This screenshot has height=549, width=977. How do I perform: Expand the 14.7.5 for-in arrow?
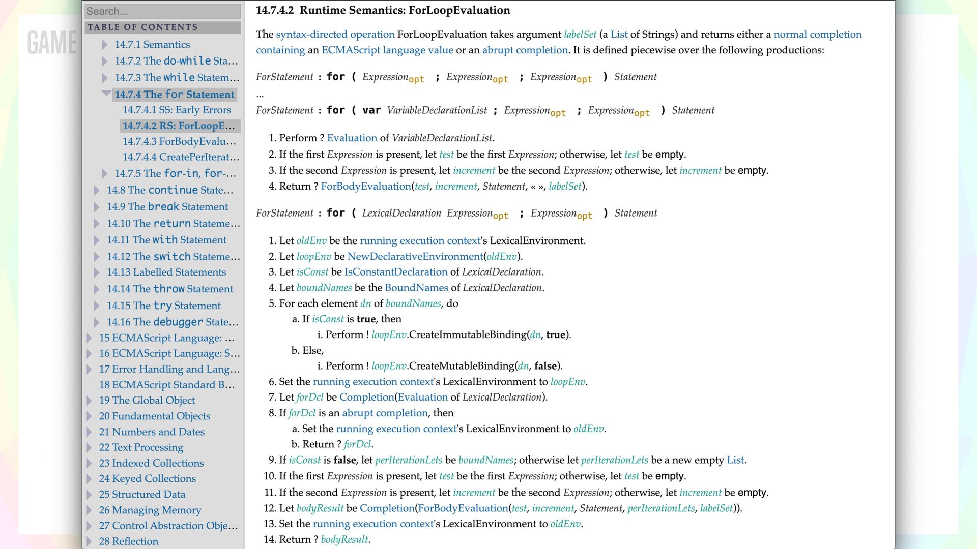[x=105, y=174]
